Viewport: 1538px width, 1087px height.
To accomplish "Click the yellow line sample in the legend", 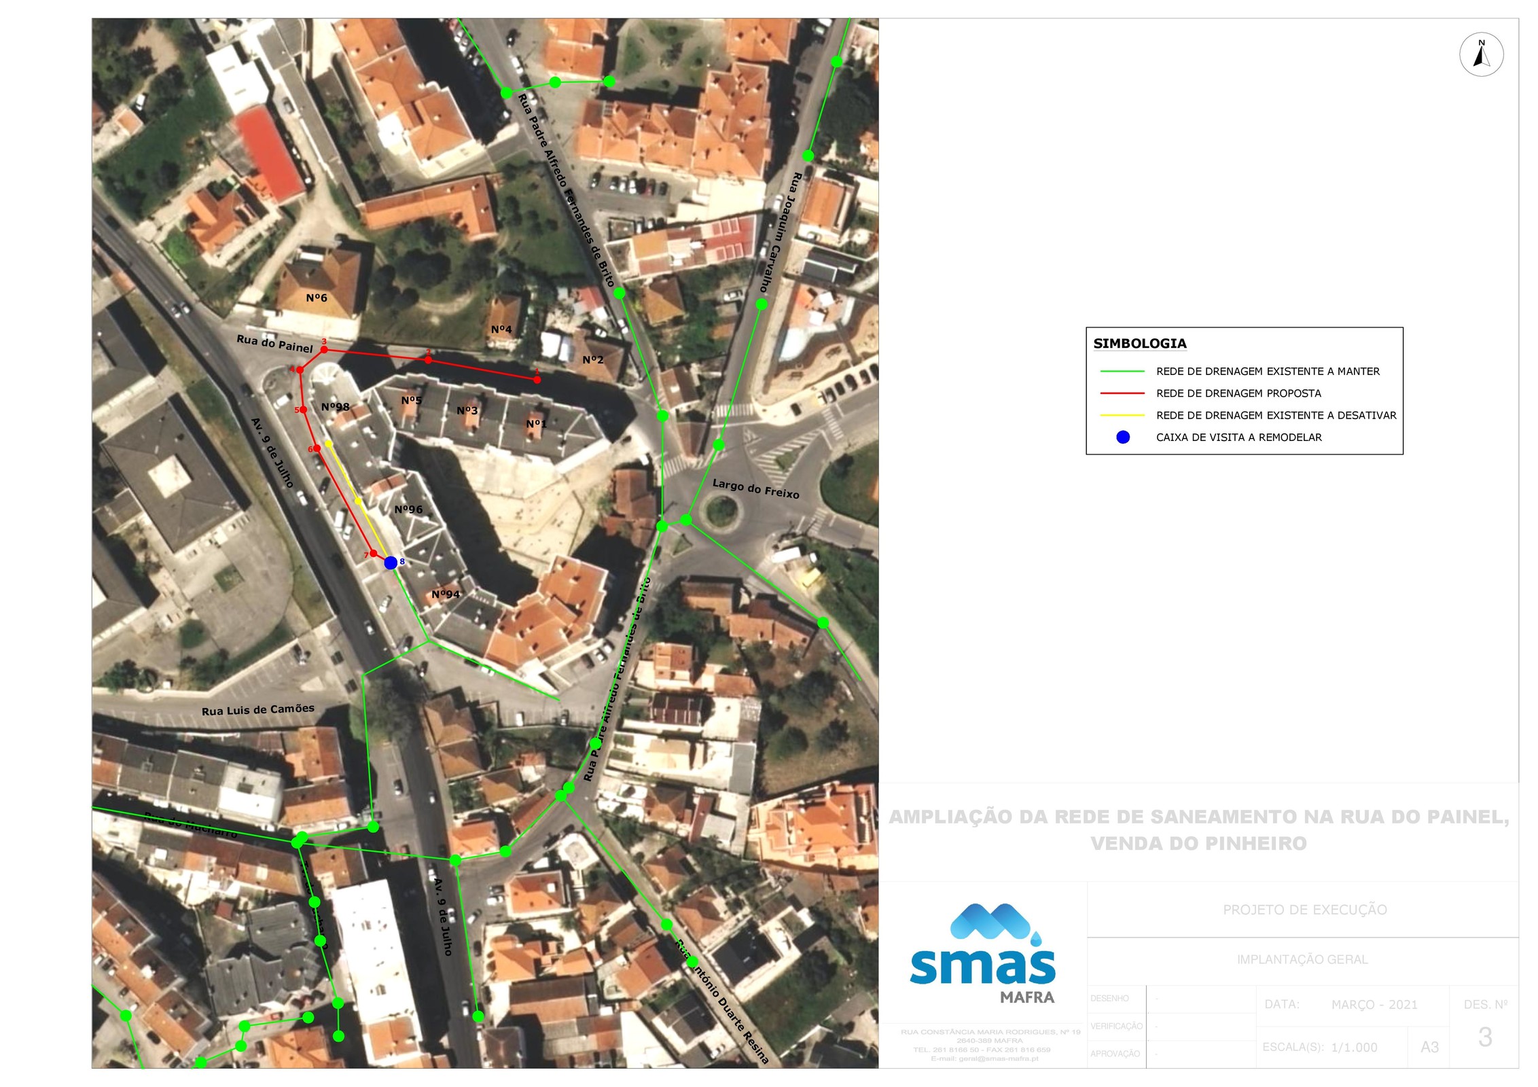I will [x=1122, y=415].
